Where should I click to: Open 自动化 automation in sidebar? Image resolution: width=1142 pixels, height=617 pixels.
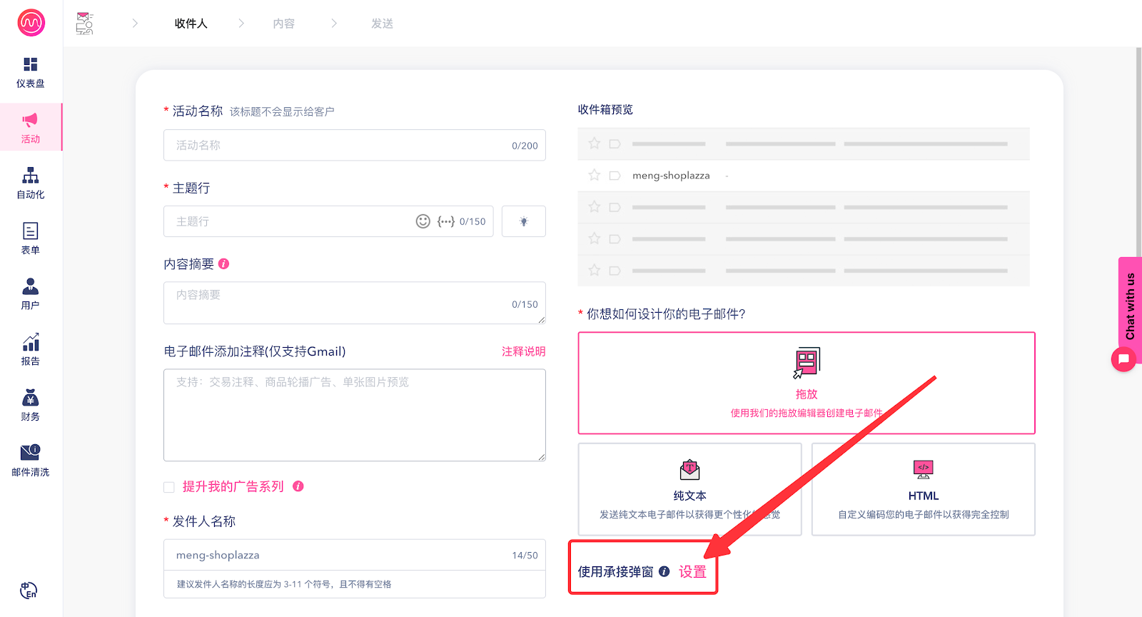30,183
